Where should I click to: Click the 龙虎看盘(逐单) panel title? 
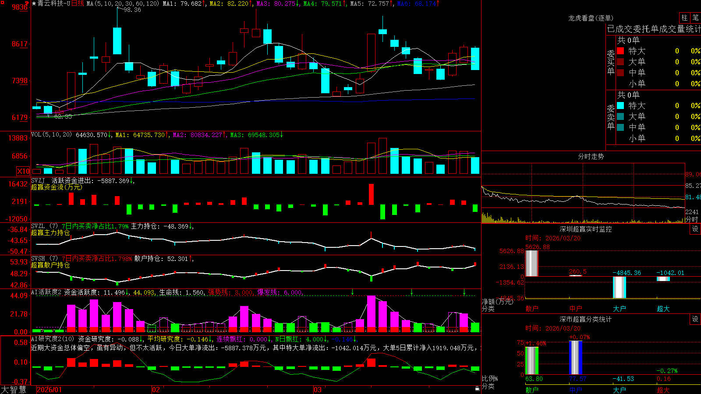[x=591, y=18]
